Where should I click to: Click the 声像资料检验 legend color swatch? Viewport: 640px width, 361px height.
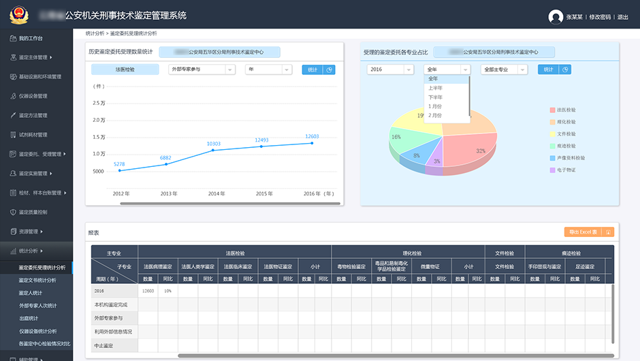coord(552,157)
